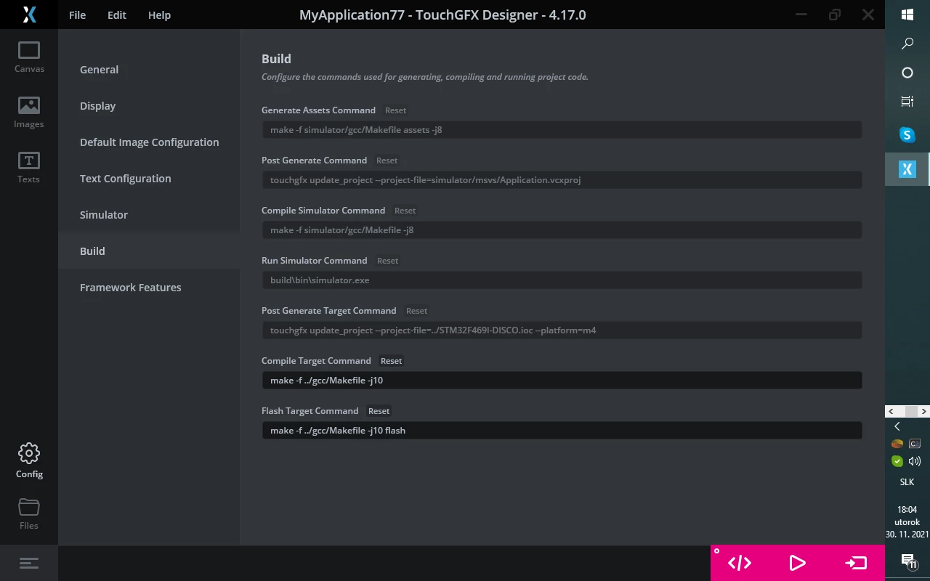
Task: Click the Post Generate Target Command field
Action: (562, 330)
